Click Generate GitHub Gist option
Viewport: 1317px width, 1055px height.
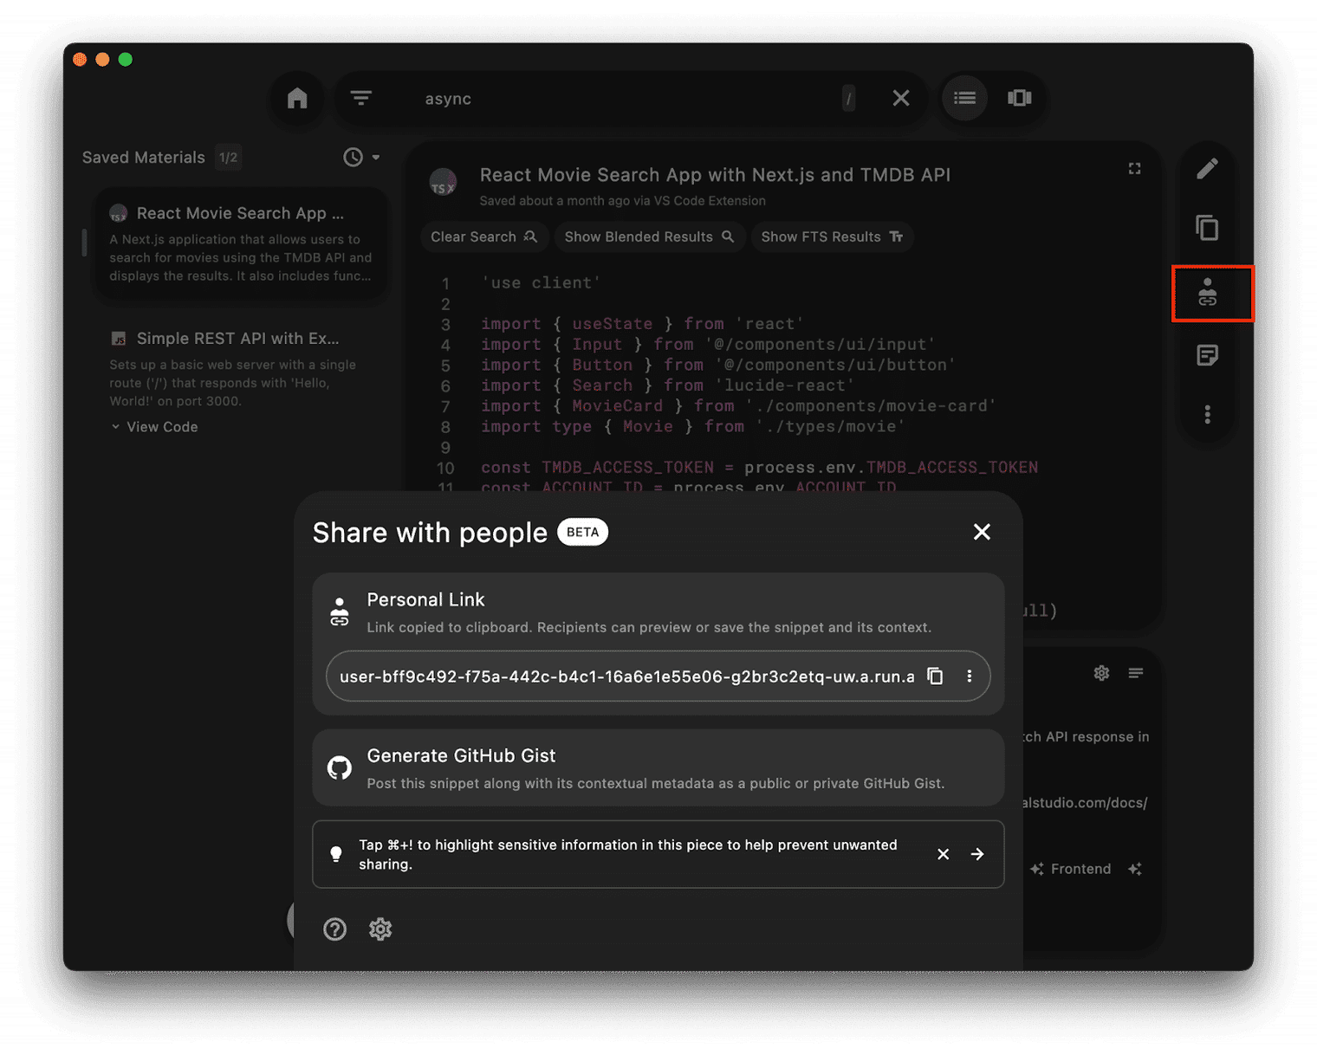tap(658, 767)
